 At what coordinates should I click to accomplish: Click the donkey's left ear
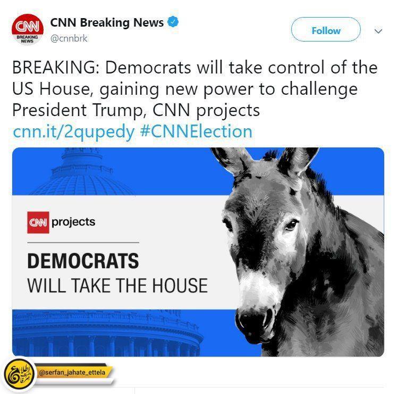231,160
